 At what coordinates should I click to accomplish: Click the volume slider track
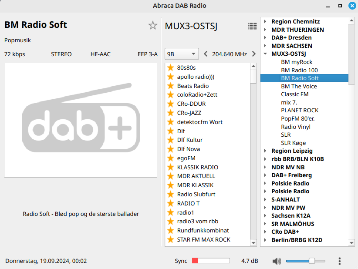305,261
